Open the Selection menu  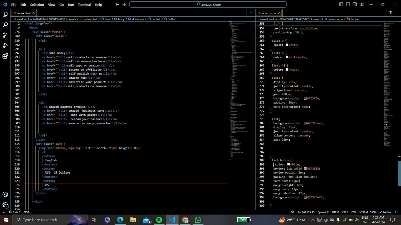click(x=37, y=5)
